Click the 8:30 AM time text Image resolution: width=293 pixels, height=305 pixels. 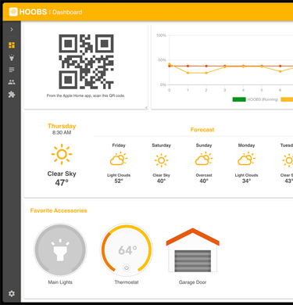point(62,133)
